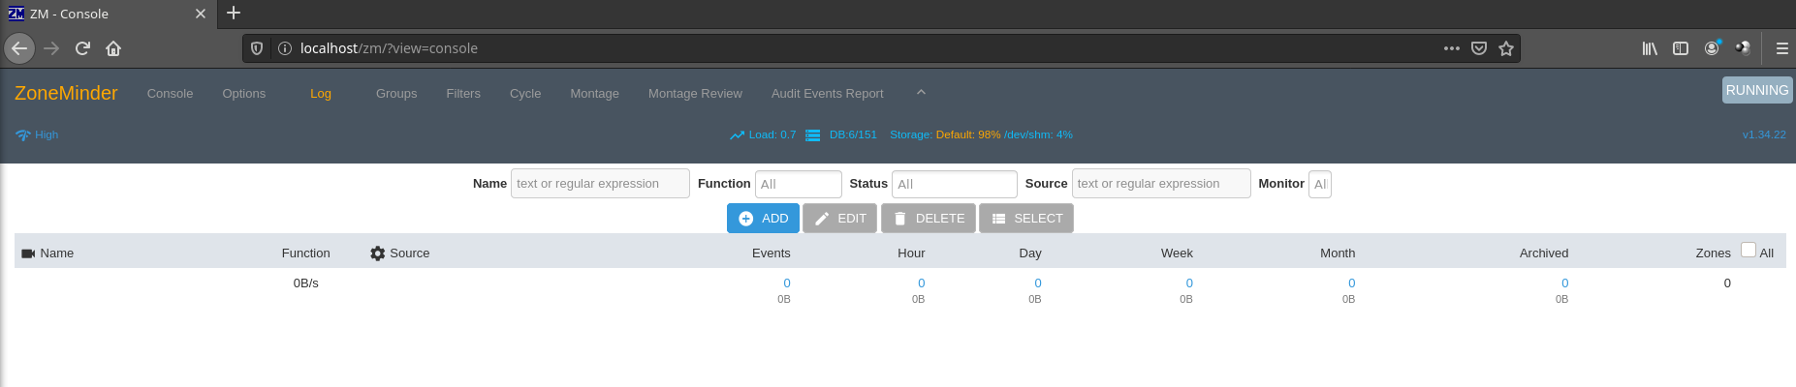Open the Console menu item
This screenshot has width=1796, height=387.
click(x=170, y=94)
